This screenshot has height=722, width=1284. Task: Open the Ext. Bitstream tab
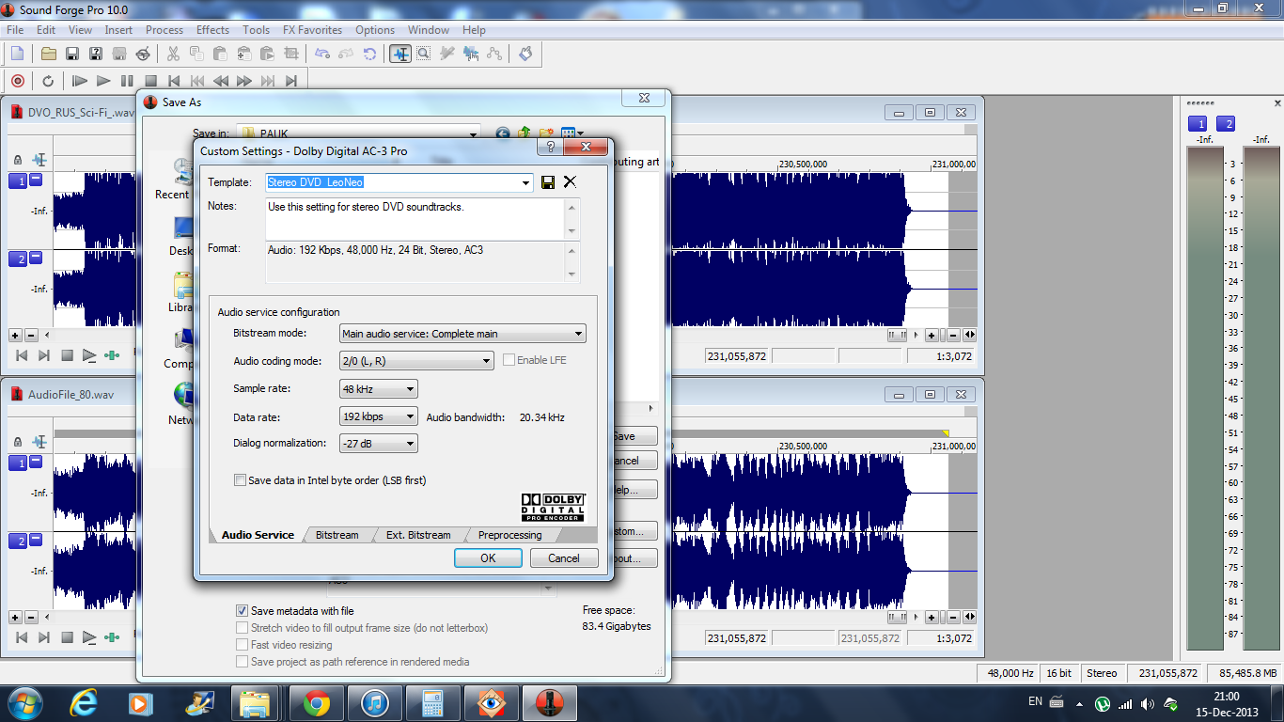418,535
